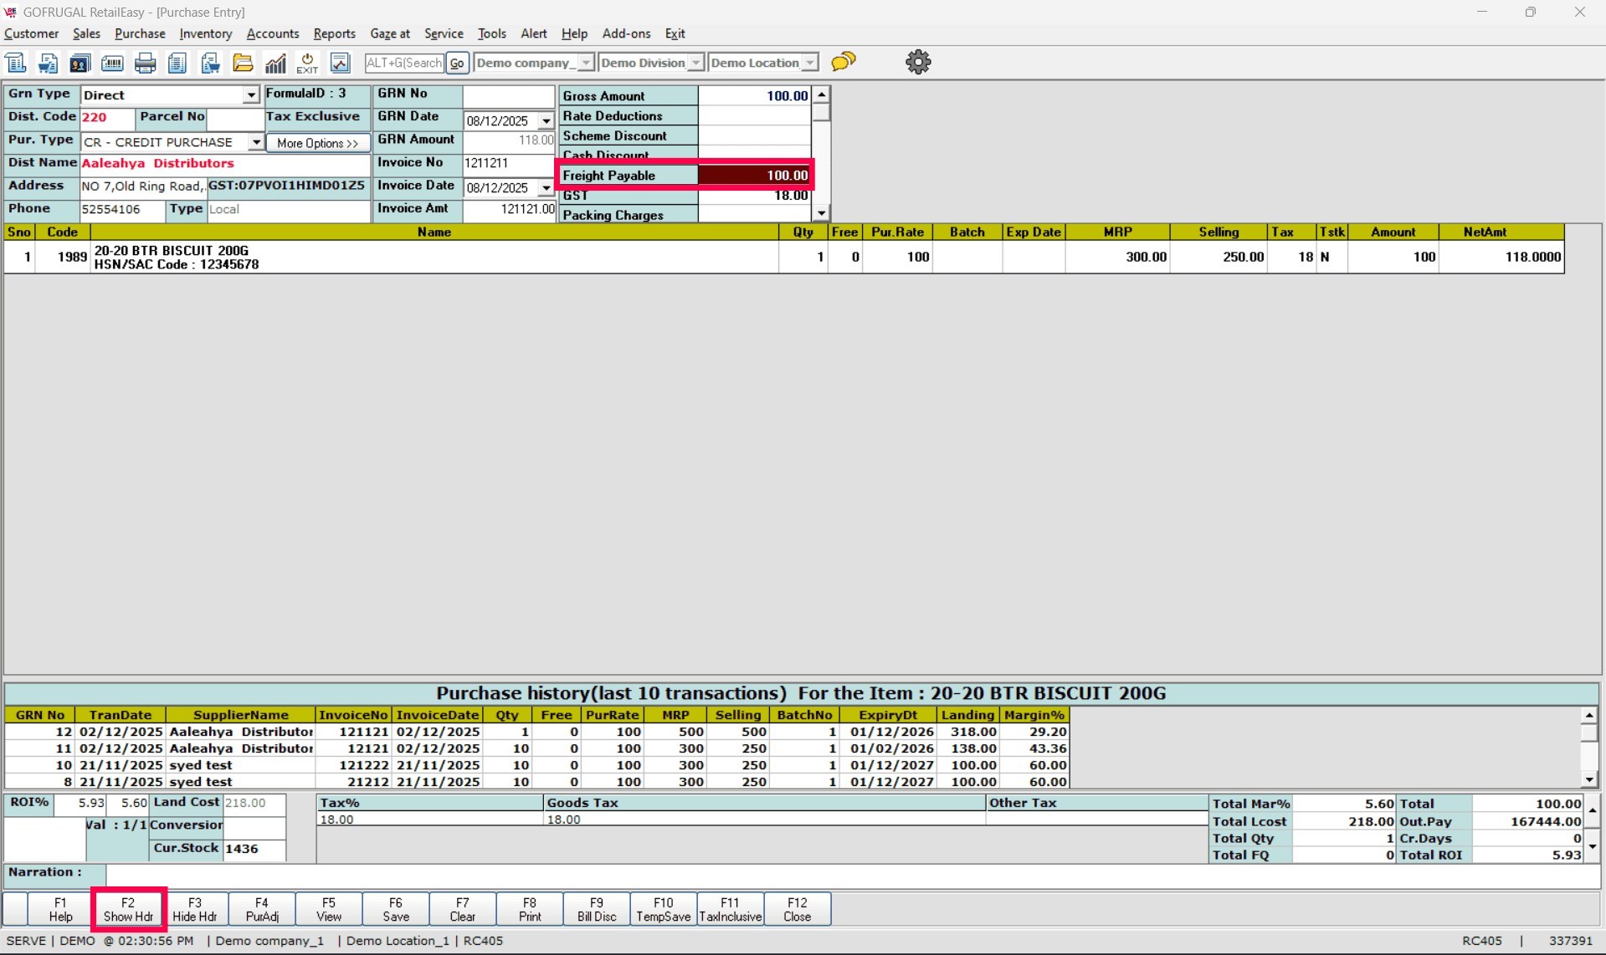Click the printer icon in toolbar

coord(145,63)
